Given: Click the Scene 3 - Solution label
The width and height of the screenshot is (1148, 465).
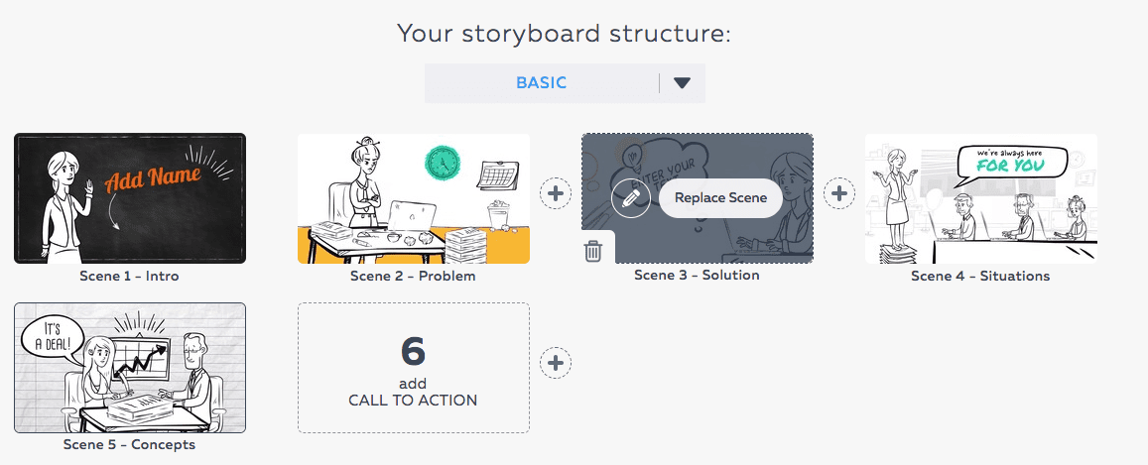Looking at the screenshot, I should point(697,275).
